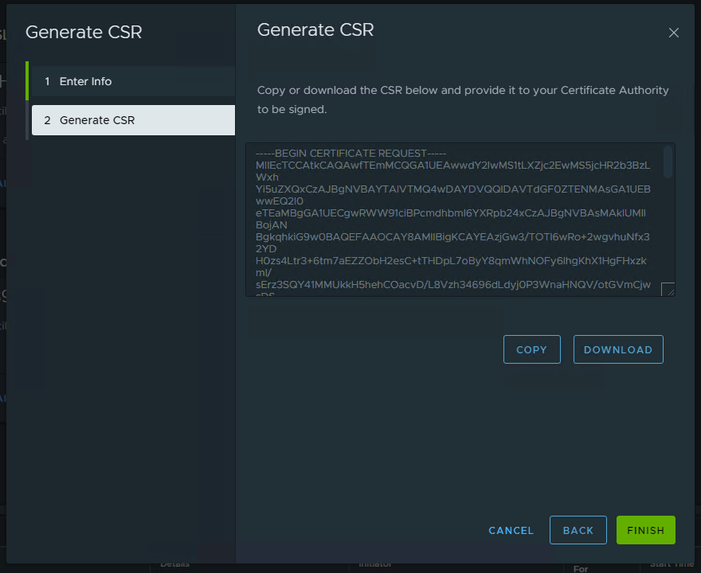701x573 pixels.
Task: Click the CSR line starting with BgkqhkiG9w0BAQEFAAOCAY8
Action: point(452,237)
